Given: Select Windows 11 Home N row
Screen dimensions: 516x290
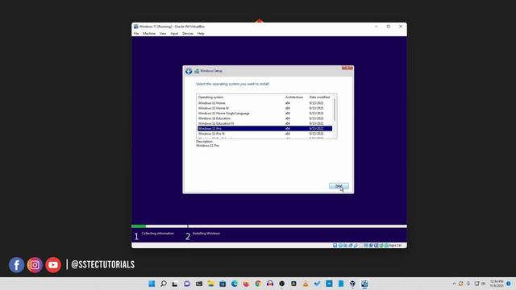Looking at the screenshot, I should [x=264, y=108].
